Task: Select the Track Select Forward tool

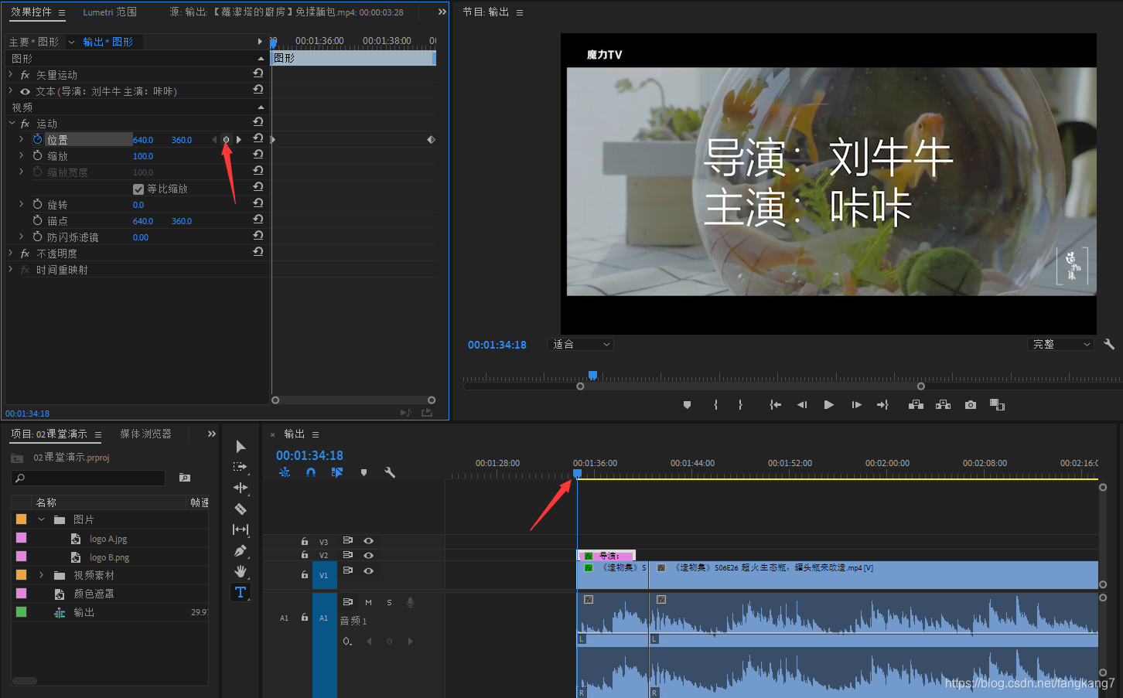Action: [x=241, y=467]
